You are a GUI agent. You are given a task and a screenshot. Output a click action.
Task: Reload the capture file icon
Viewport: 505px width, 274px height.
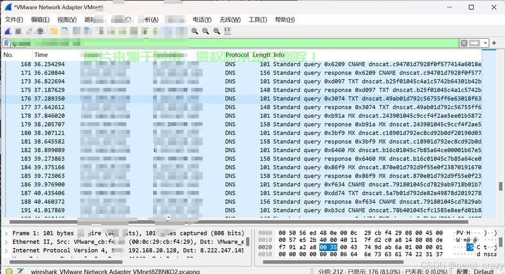(88, 31)
